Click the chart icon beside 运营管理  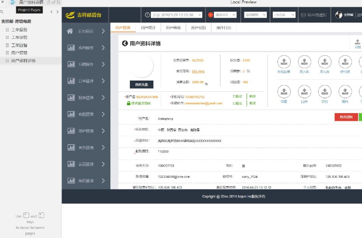pyautogui.click(x=71, y=164)
